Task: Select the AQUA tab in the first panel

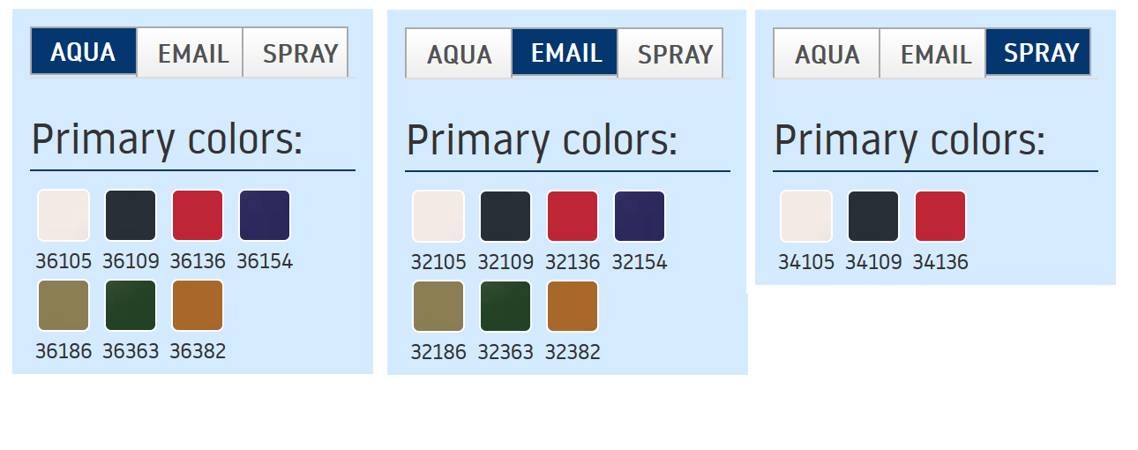Action: point(84,52)
